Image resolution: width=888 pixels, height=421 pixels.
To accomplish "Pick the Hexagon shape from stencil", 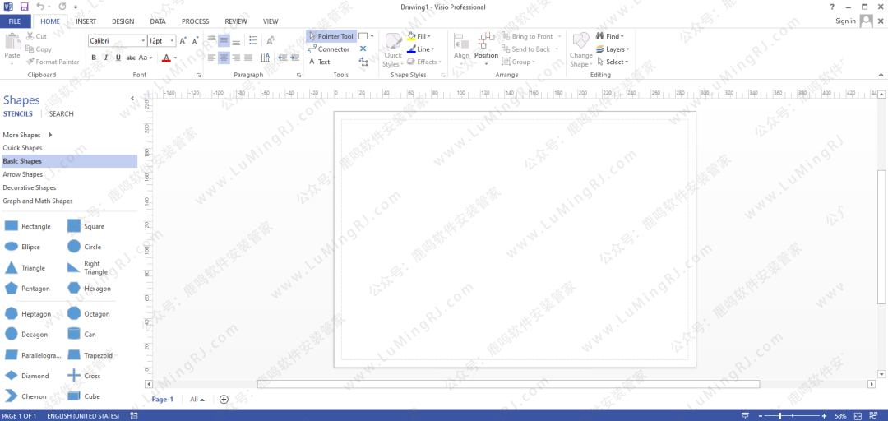I will point(90,289).
